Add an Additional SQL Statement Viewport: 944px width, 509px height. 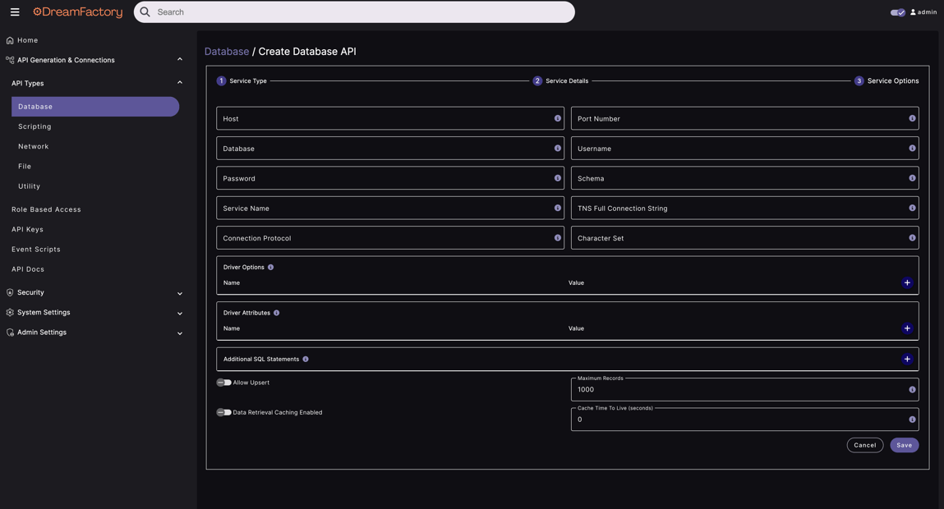point(907,359)
